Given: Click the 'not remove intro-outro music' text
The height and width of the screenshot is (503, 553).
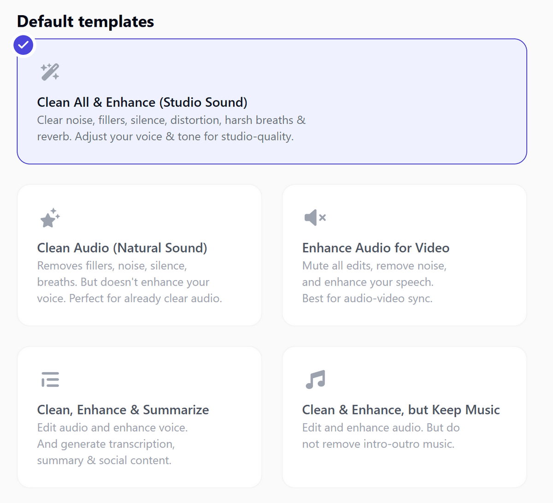Looking at the screenshot, I should pyautogui.click(x=378, y=444).
